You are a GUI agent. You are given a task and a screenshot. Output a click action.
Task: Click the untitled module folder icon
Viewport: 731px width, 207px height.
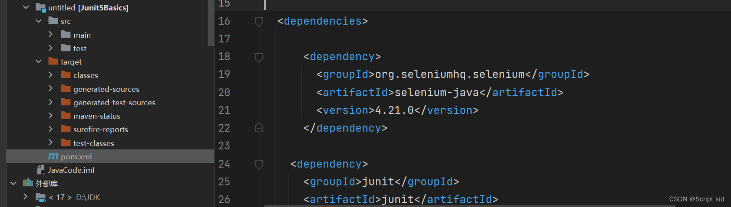pyautogui.click(x=41, y=7)
